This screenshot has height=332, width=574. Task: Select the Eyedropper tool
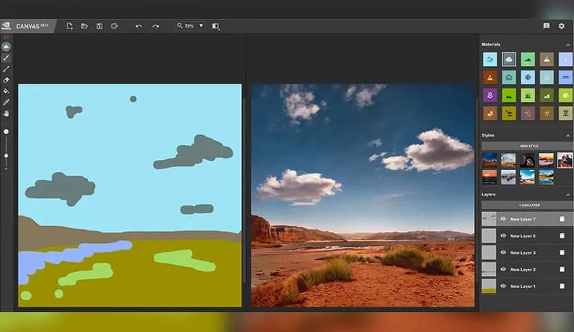[x=6, y=102]
